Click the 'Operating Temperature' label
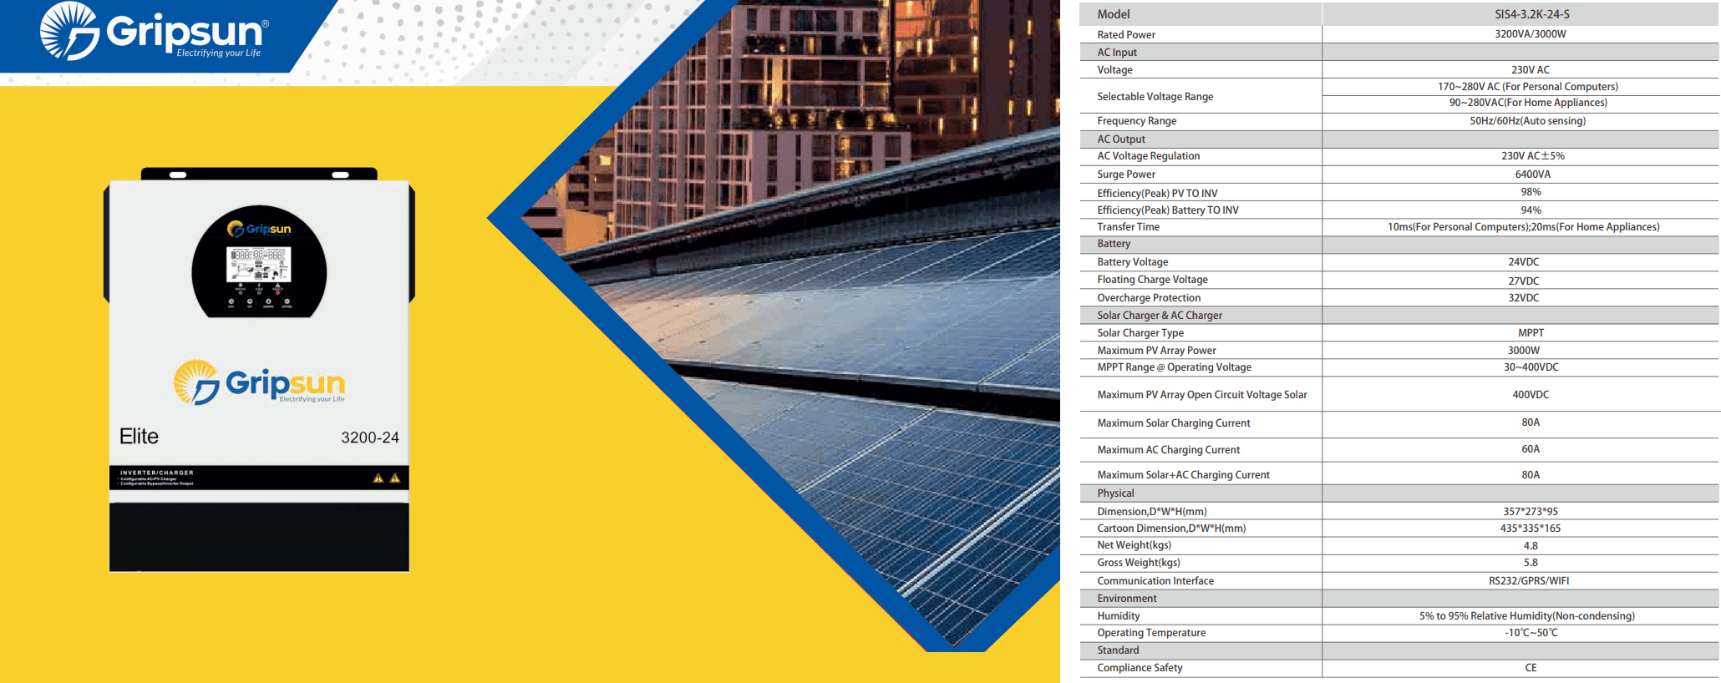1721x683 pixels. (1151, 633)
